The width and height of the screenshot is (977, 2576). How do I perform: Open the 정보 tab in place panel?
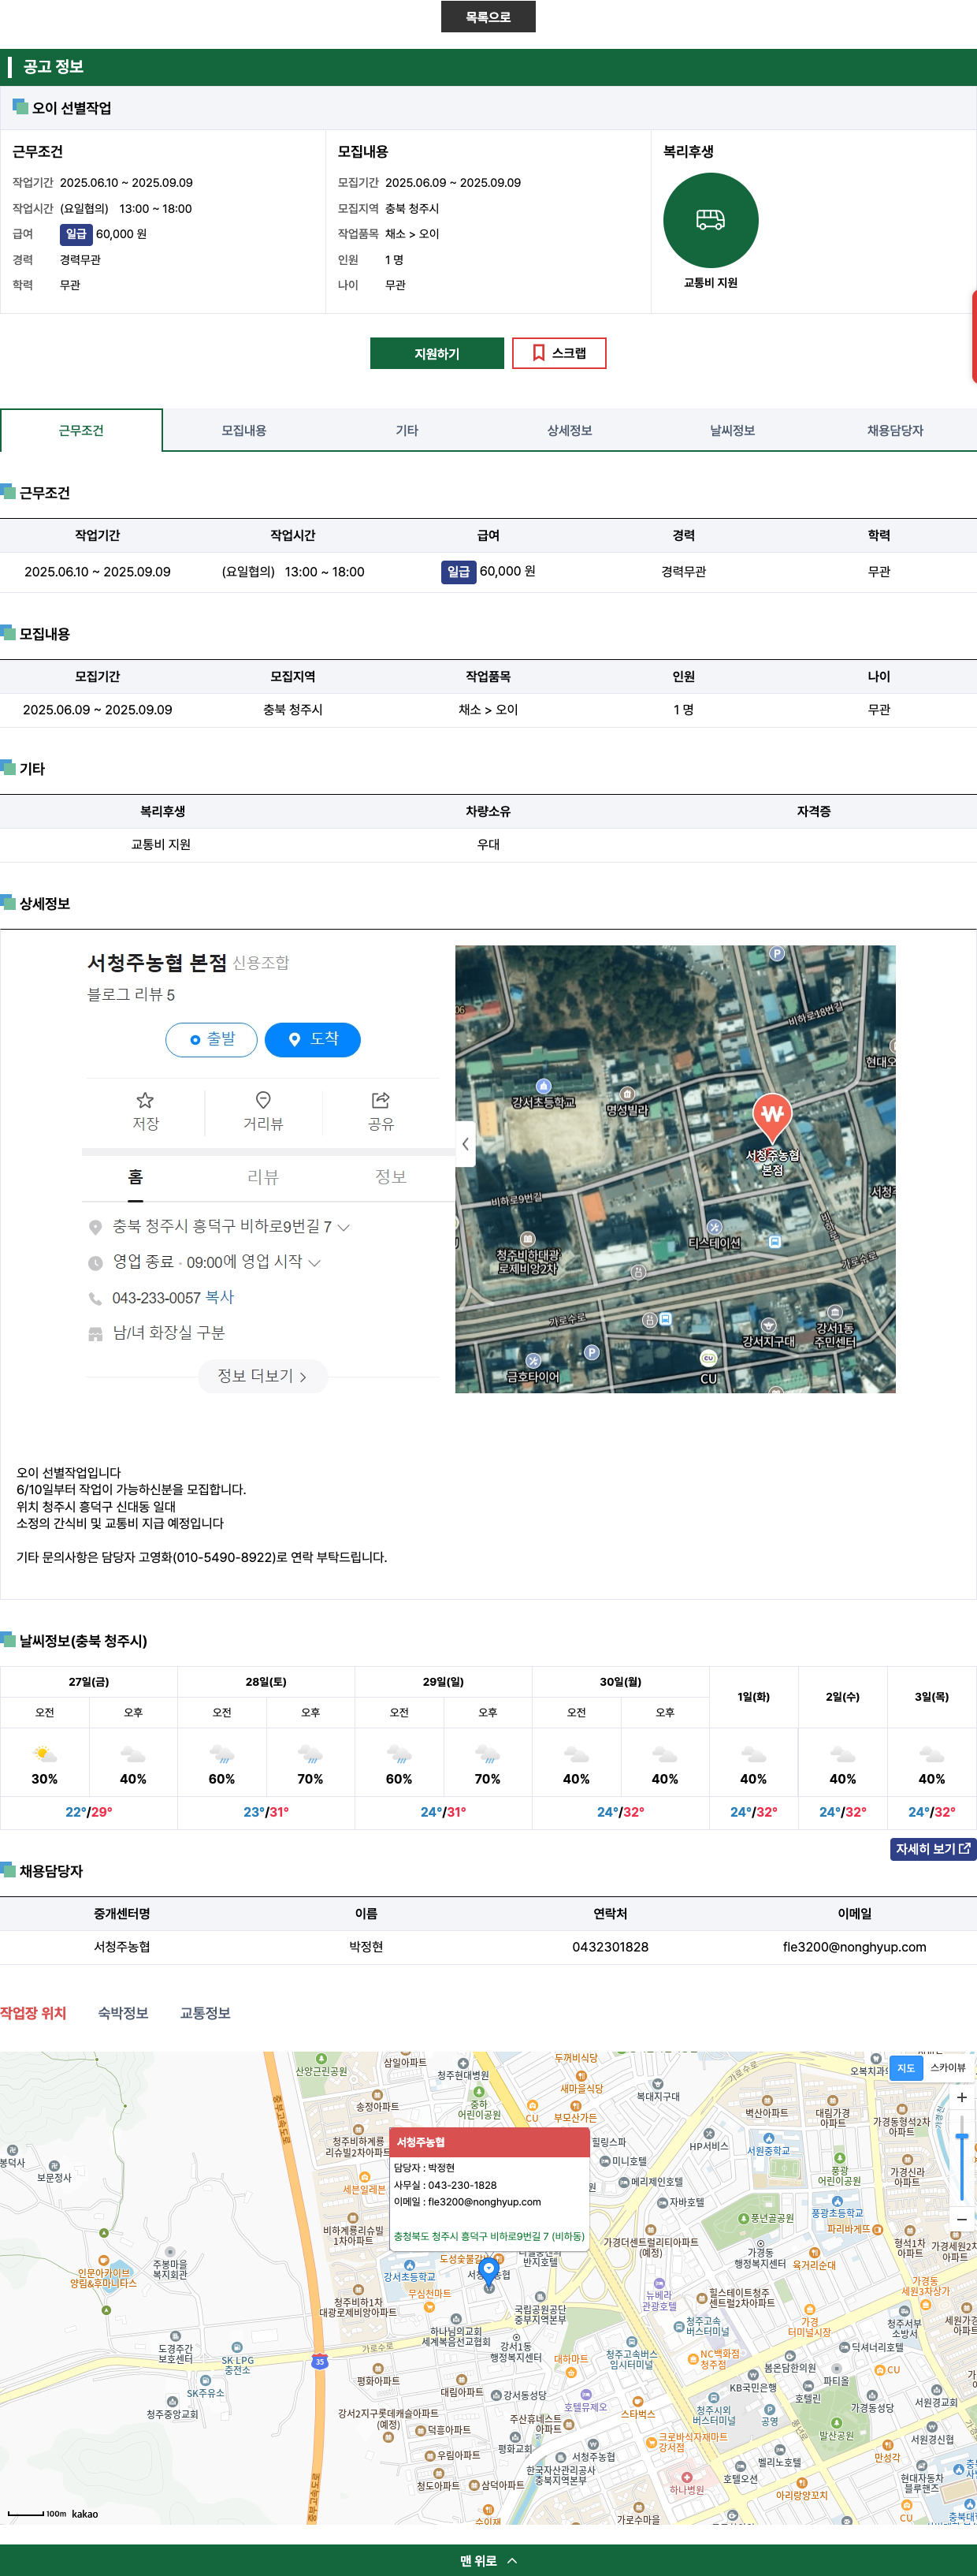(x=391, y=1177)
